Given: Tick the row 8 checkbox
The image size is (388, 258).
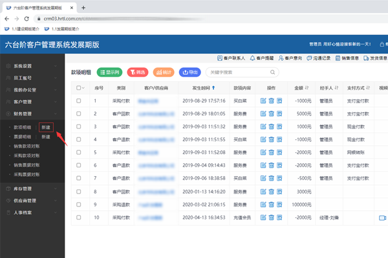Looking at the screenshot, I should coord(78,192).
